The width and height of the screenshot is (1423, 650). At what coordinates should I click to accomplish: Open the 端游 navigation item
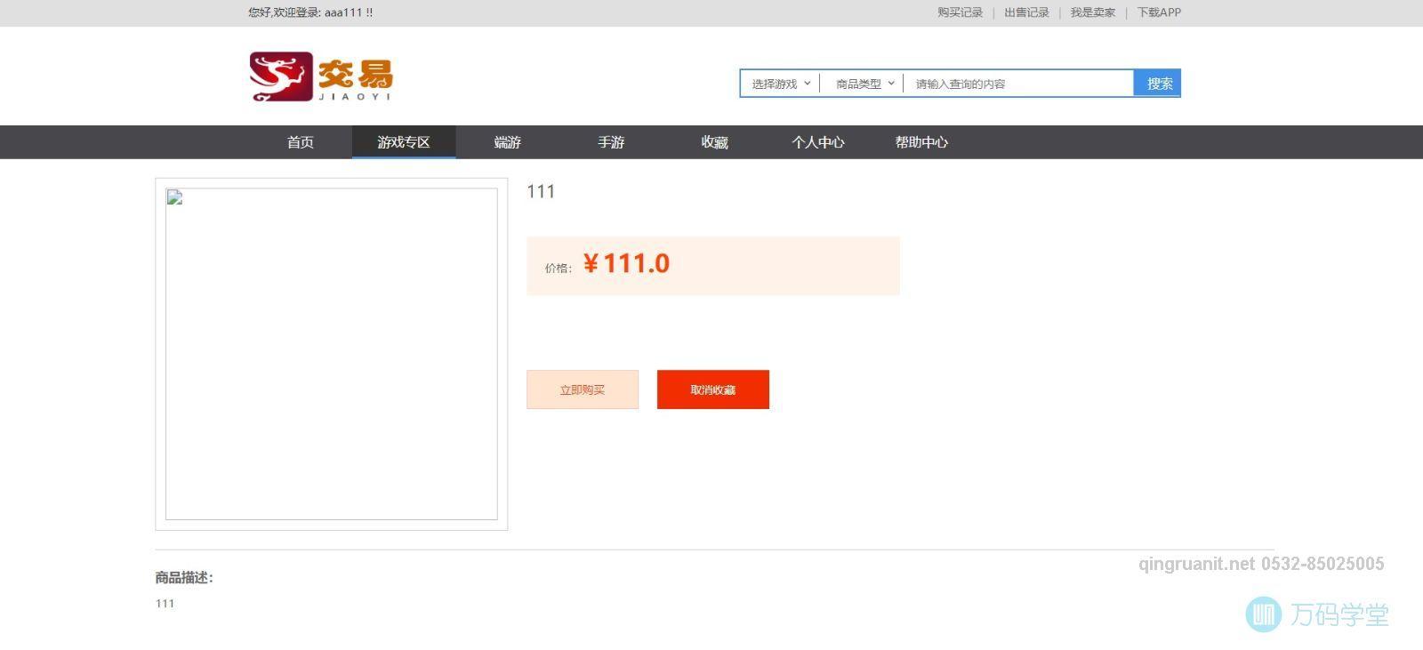(x=508, y=142)
